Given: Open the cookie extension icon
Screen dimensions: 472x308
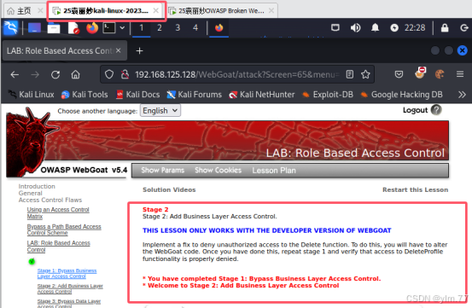Looking at the screenshot, I should (x=440, y=74).
